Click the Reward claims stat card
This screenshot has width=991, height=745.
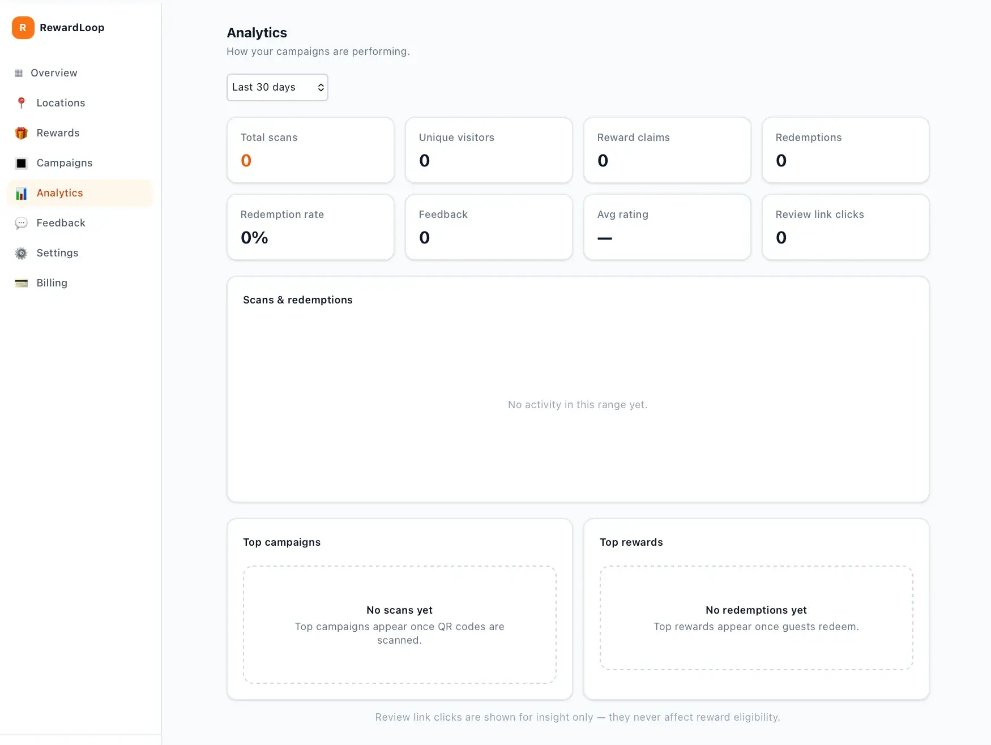pyautogui.click(x=667, y=150)
